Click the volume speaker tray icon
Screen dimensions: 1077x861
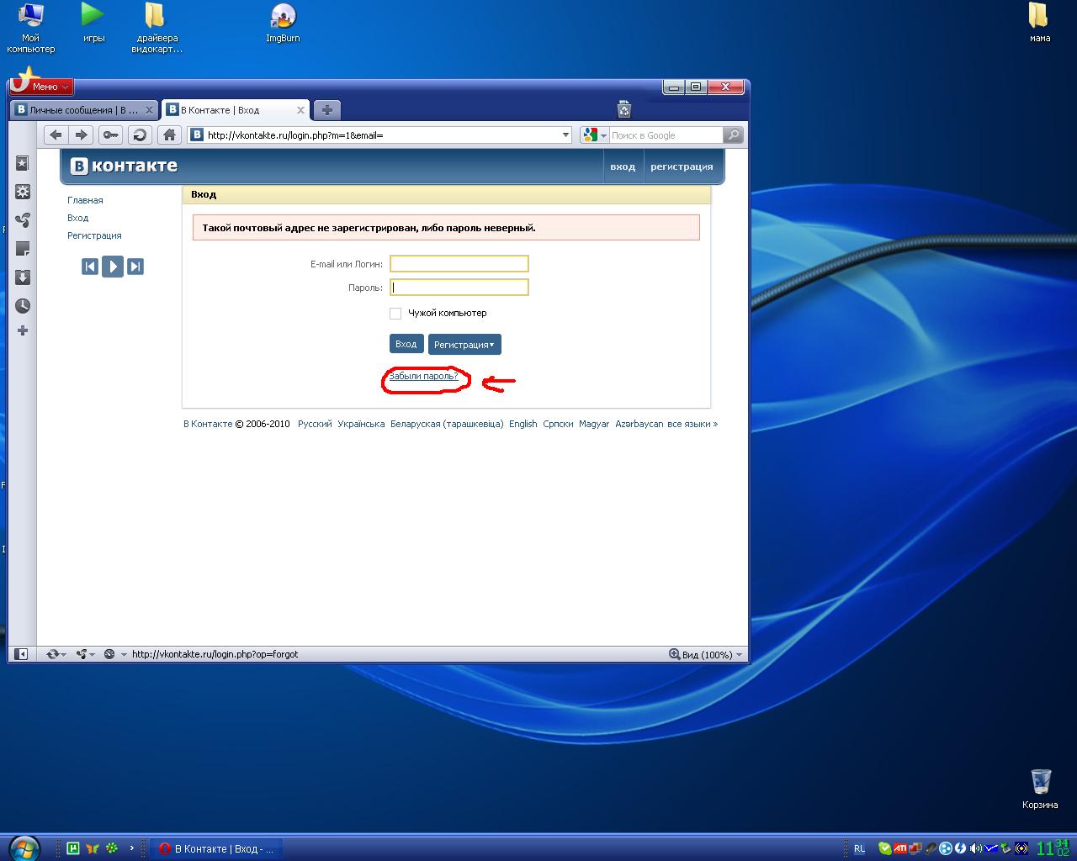pos(976,848)
